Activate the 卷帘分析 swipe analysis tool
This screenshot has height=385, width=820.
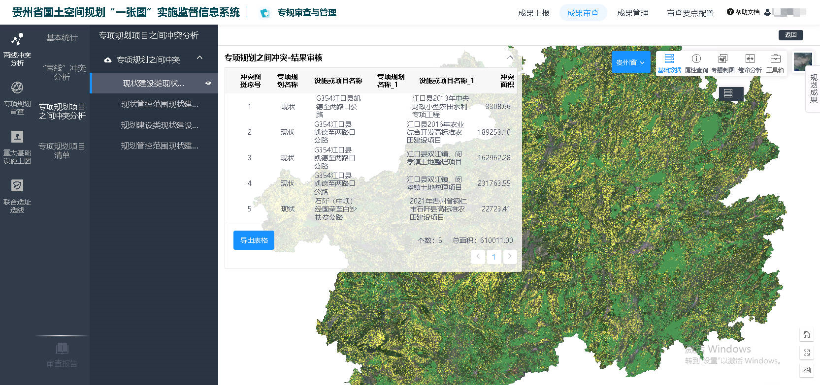tap(750, 63)
